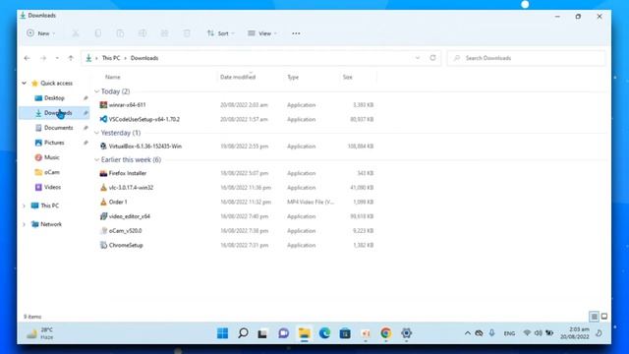Click the Search Downloads field
629x354 pixels.
(527, 58)
